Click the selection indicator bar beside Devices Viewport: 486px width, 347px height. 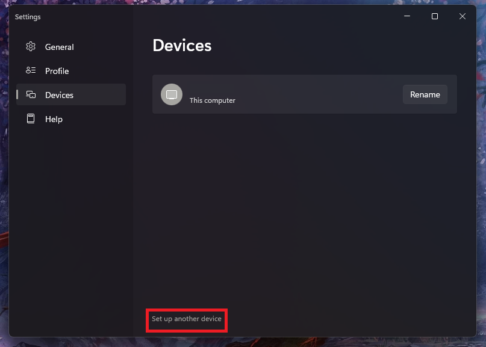[x=17, y=94]
